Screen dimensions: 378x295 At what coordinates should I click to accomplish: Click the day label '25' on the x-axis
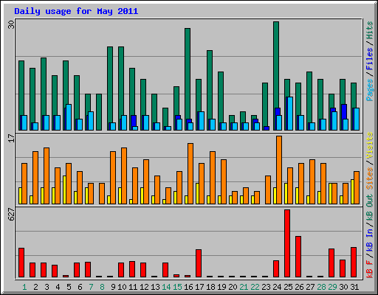click(x=288, y=287)
